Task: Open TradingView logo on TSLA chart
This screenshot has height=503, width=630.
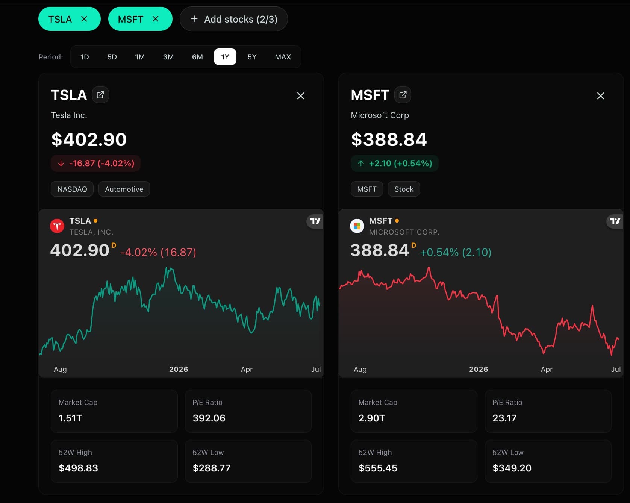Action: coord(315,221)
